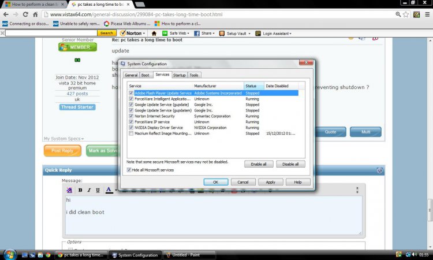
Task: Select the Services tab
Action: click(x=162, y=75)
